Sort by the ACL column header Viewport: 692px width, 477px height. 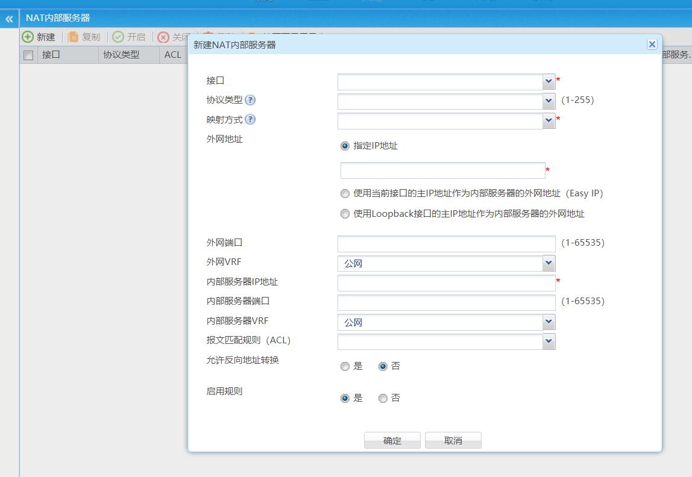(174, 55)
